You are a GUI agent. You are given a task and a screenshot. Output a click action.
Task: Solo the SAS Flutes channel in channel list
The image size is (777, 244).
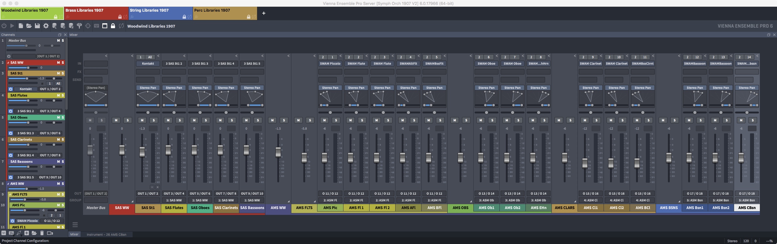(x=63, y=96)
